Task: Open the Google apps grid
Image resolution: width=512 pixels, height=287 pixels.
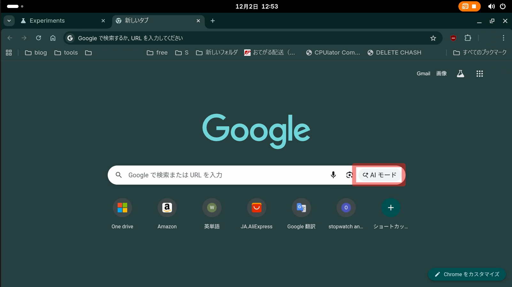Action: [479, 73]
